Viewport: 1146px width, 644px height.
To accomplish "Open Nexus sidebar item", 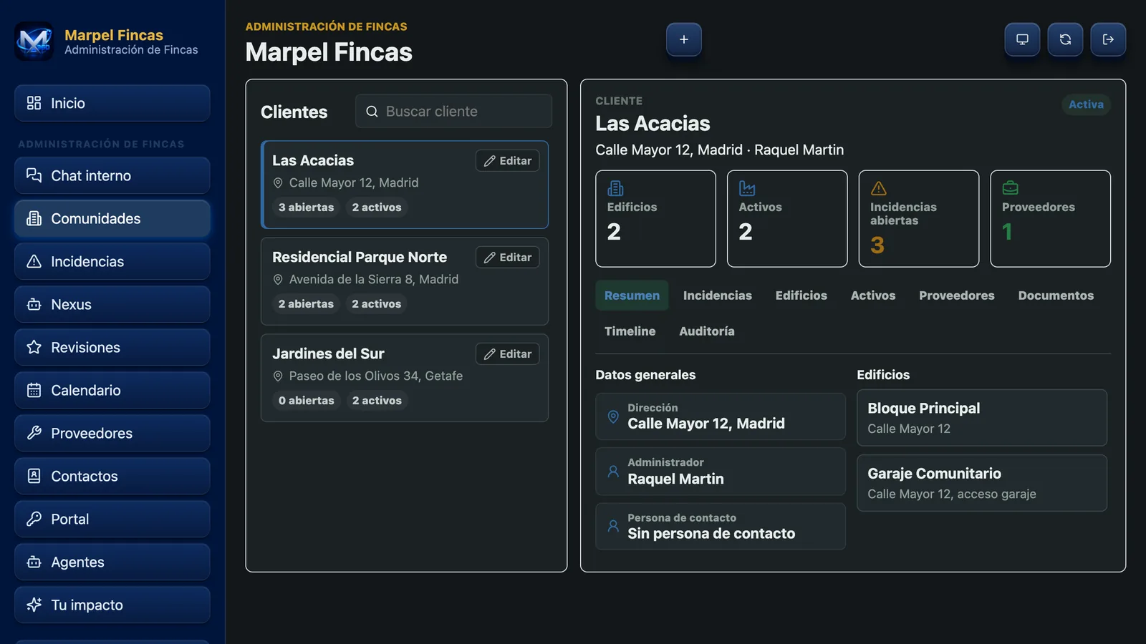I will coord(112,304).
